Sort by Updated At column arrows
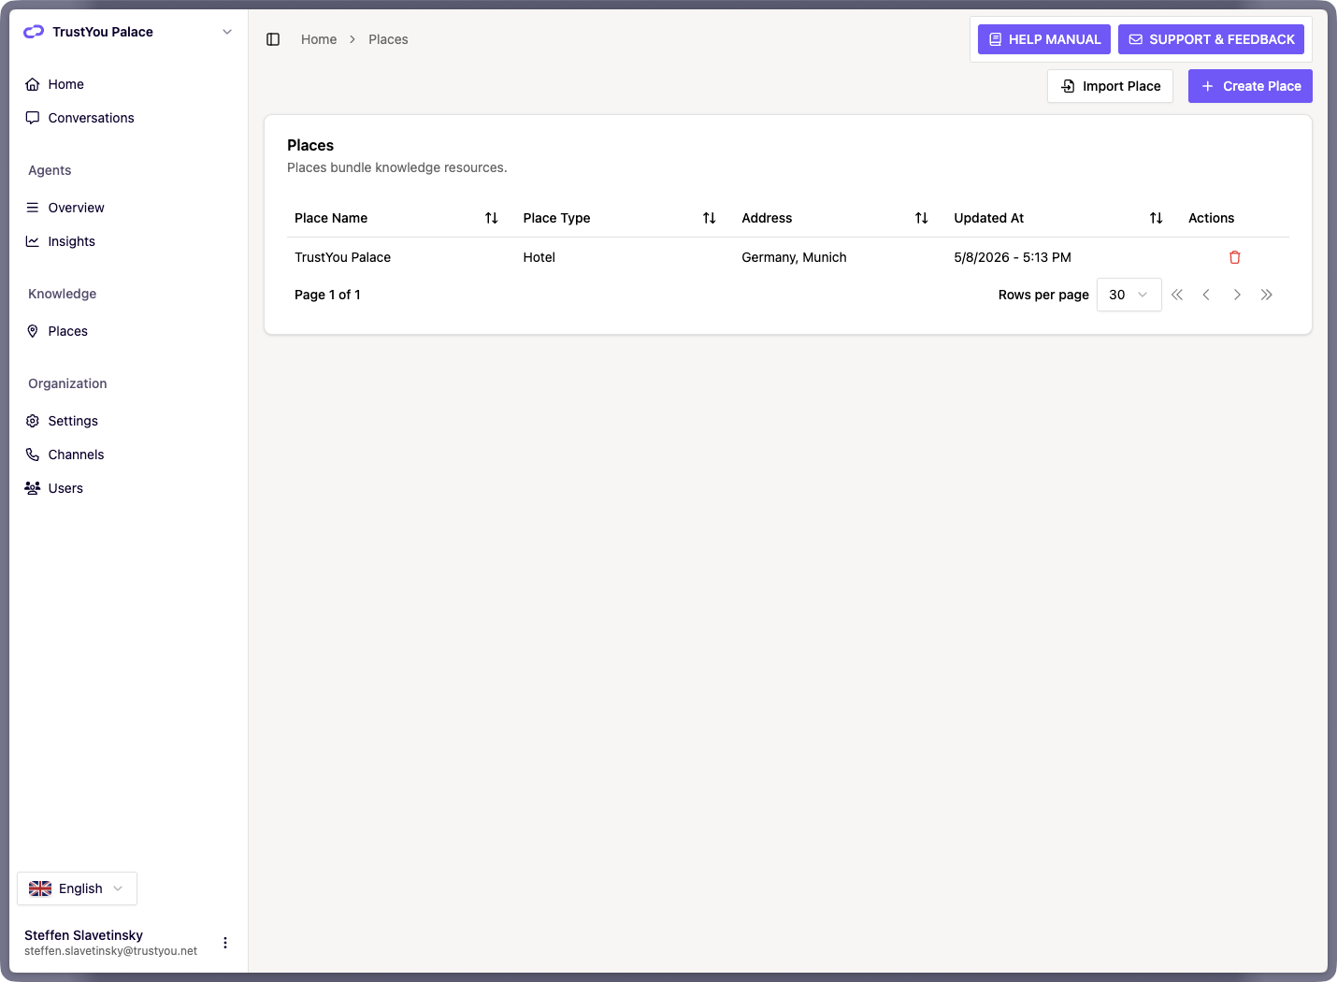Viewport: 1337px width, 982px height. [1157, 218]
